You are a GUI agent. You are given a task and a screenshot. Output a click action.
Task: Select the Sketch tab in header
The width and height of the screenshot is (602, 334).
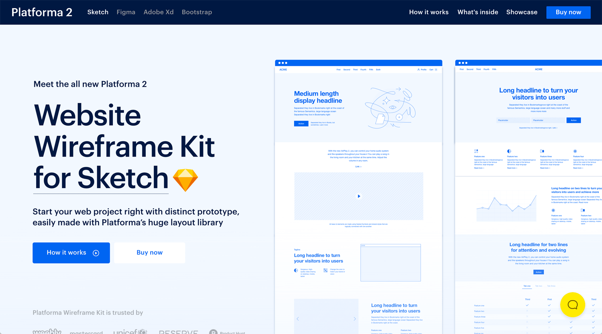click(98, 12)
